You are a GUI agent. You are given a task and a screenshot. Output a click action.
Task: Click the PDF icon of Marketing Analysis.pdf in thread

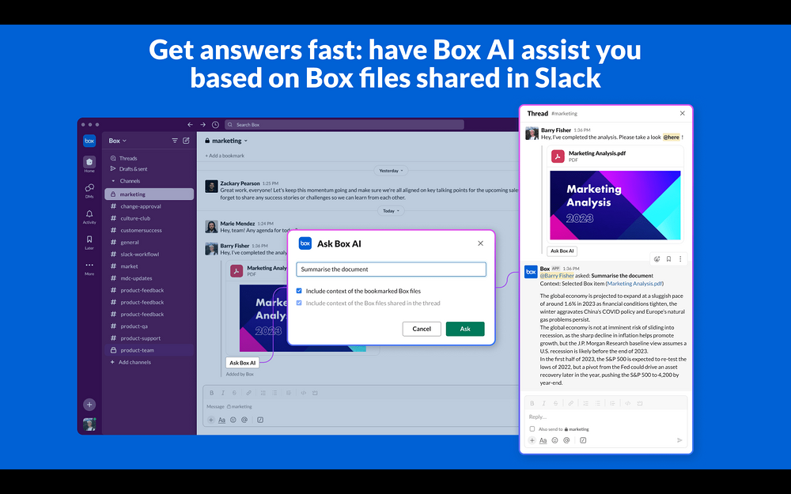tap(558, 156)
